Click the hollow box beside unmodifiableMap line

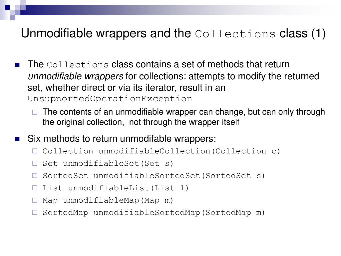35,200
